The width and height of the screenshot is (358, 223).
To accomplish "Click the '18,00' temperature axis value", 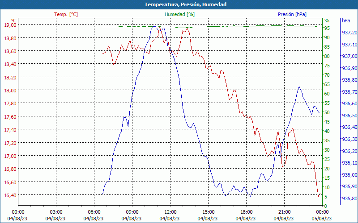I will click(x=10, y=91).
